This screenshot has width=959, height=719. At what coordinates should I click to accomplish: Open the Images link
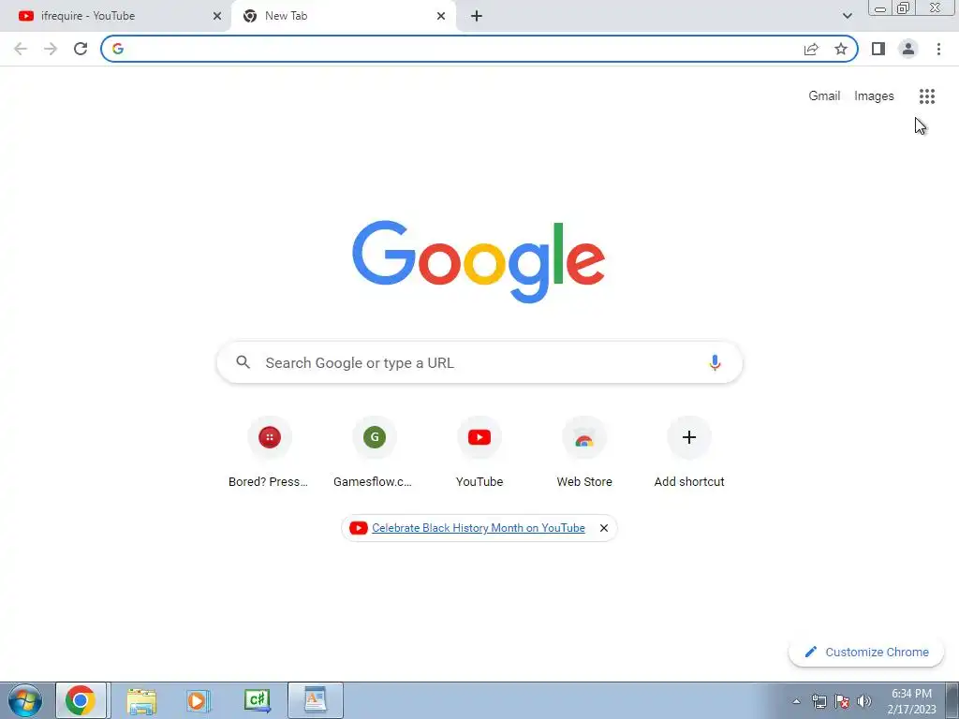pyautogui.click(x=874, y=96)
